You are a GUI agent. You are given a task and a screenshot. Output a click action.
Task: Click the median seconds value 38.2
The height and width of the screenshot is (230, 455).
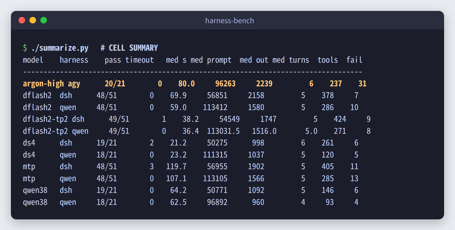(191, 119)
